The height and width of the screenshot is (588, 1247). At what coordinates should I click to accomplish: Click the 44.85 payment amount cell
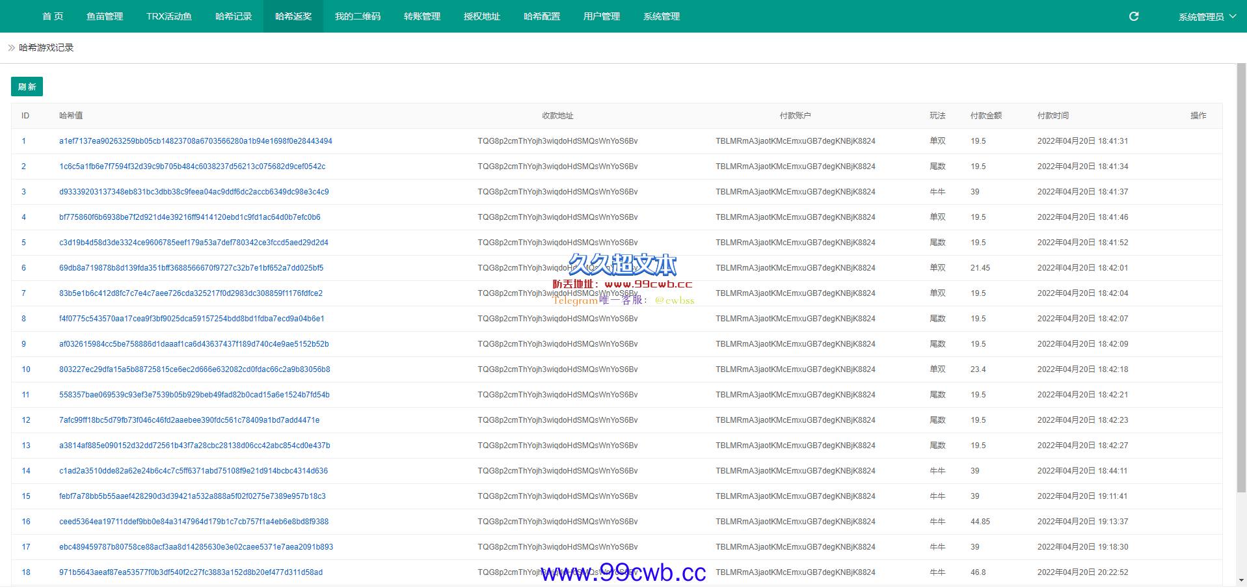point(980,522)
